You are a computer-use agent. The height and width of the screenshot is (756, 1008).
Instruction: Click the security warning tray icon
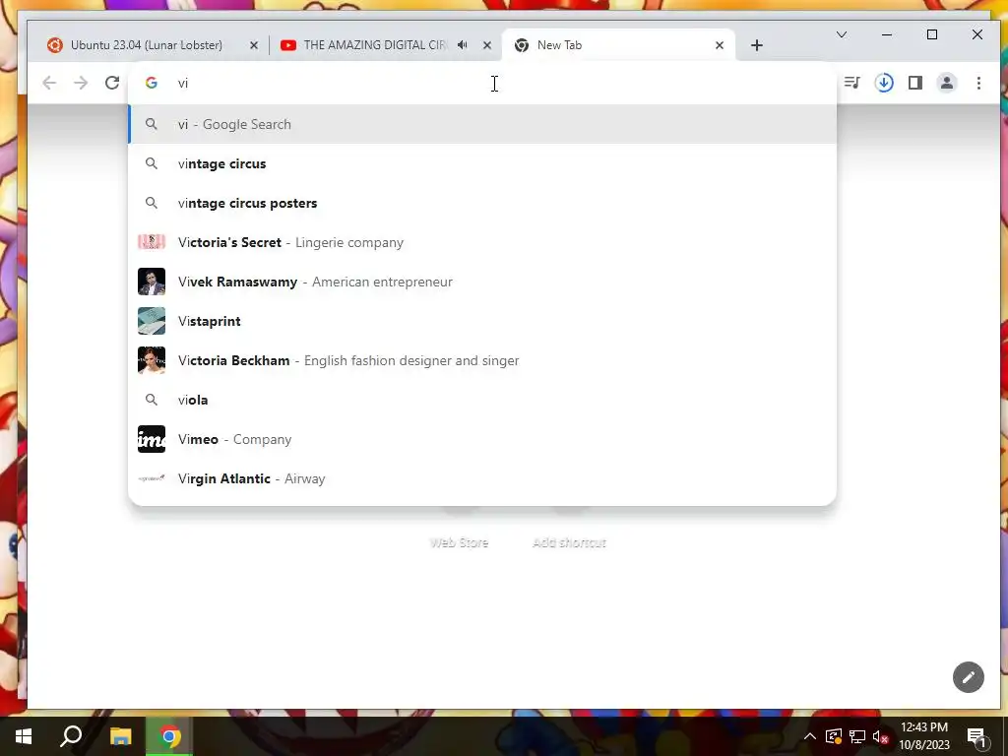coord(834,736)
